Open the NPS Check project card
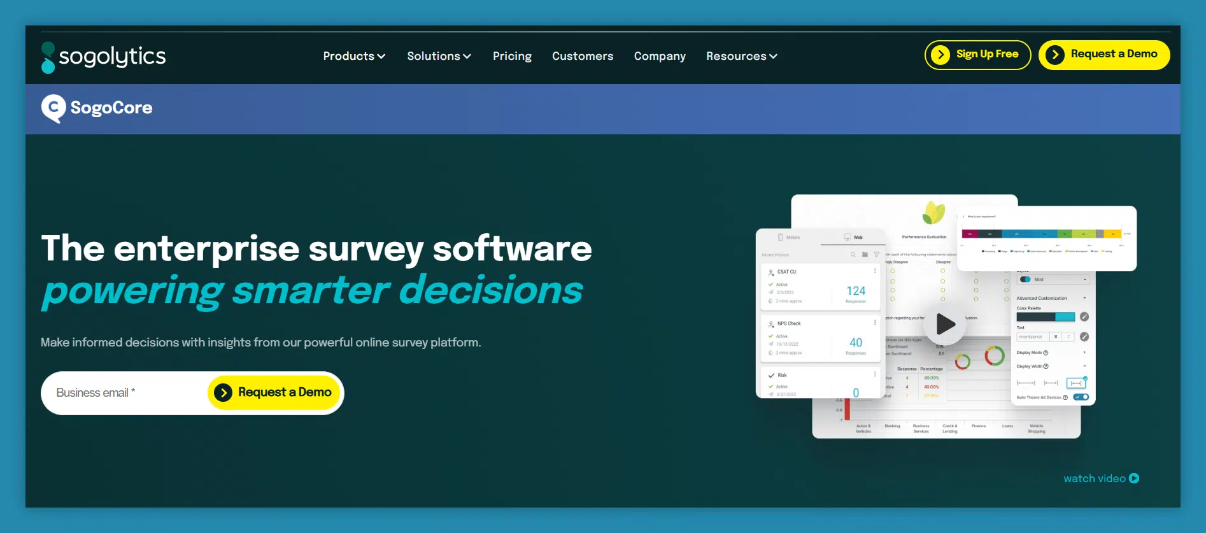This screenshot has width=1206, height=533. point(821,338)
